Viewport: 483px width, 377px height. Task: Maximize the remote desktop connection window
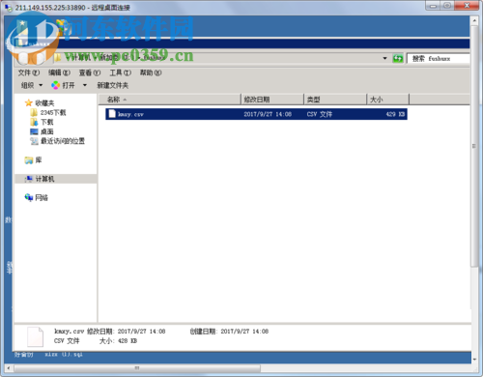click(447, 6)
